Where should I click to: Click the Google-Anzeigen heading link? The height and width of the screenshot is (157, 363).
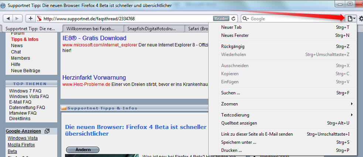click(x=23, y=131)
